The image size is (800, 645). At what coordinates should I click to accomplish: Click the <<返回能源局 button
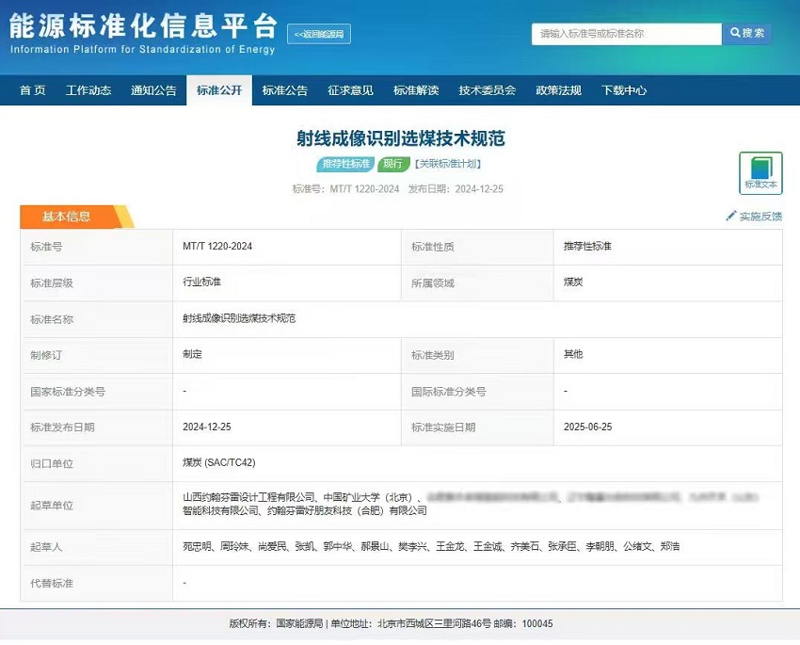(x=318, y=32)
